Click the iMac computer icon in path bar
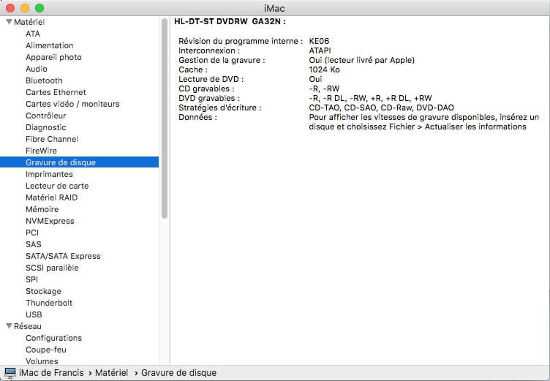Viewport: 550px width, 381px height. coord(10,372)
